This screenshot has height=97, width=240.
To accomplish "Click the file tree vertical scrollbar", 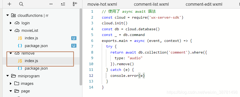I will tap(81, 47).
